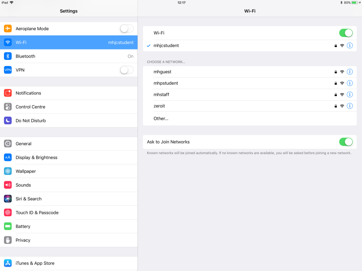Tap the info icon for mhpstudent
The image size is (362, 271).
pyautogui.click(x=350, y=83)
